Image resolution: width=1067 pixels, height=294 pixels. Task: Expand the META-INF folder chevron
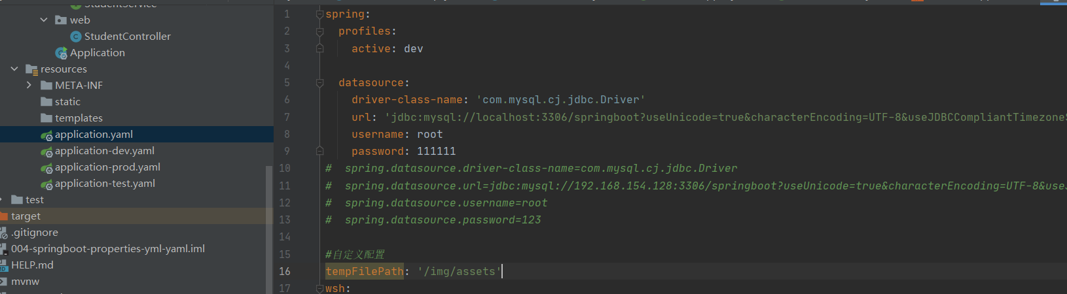pyautogui.click(x=29, y=85)
